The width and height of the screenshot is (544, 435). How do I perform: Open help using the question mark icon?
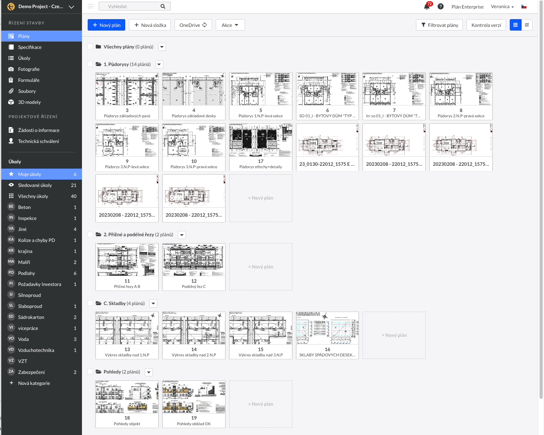tap(441, 7)
